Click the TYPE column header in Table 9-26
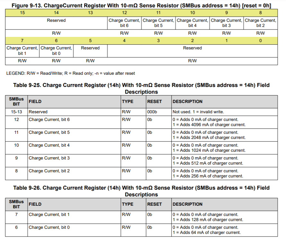The height and width of the screenshot is (241, 286). coord(127,204)
